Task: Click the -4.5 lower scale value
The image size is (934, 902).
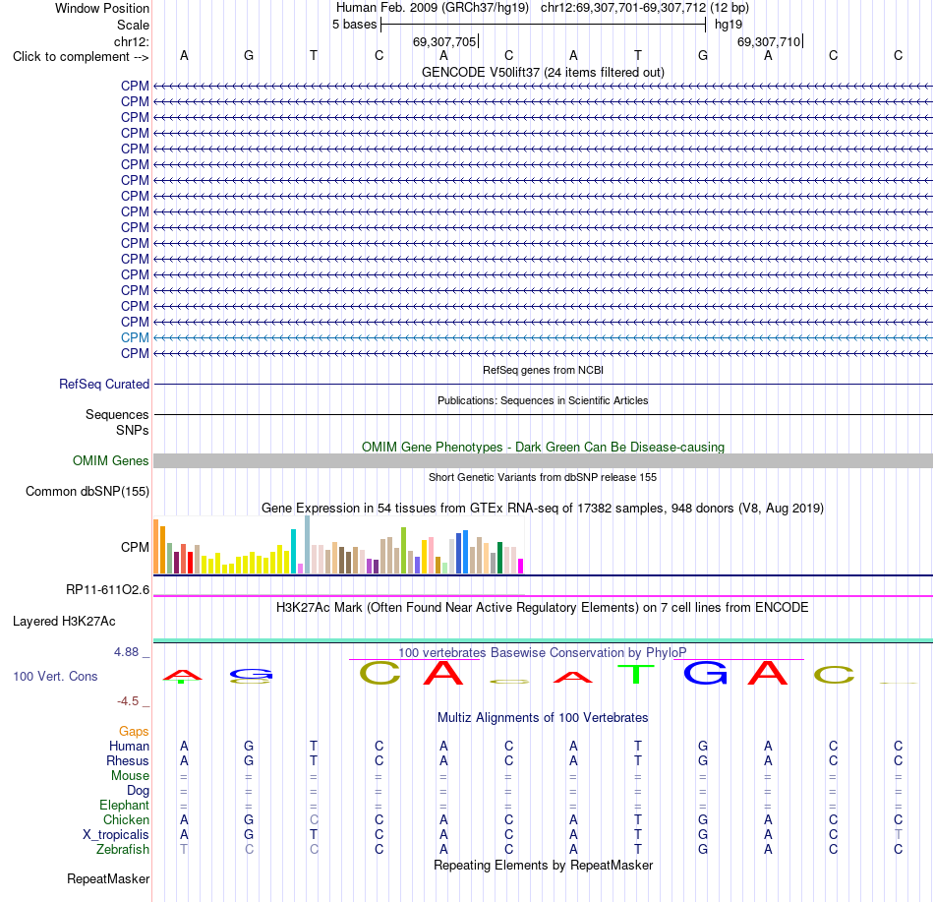Action: 128,701
